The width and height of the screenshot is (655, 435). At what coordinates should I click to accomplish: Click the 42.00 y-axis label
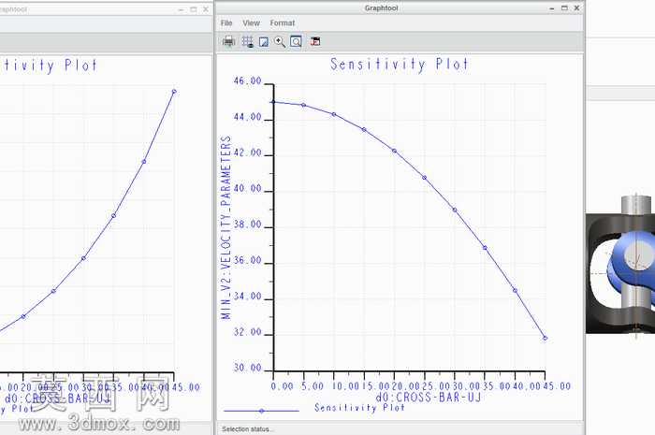click(x=248, y=152)
